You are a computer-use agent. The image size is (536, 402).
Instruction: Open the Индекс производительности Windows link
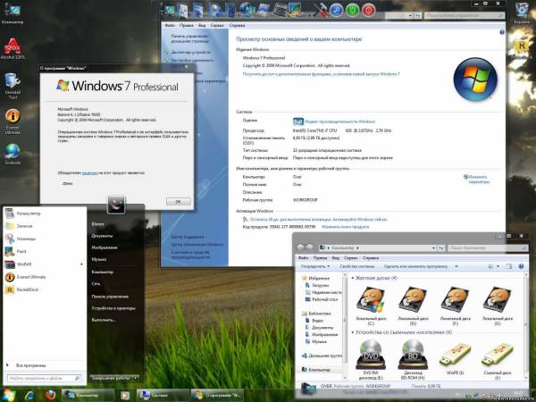click(x=339, y=121)
